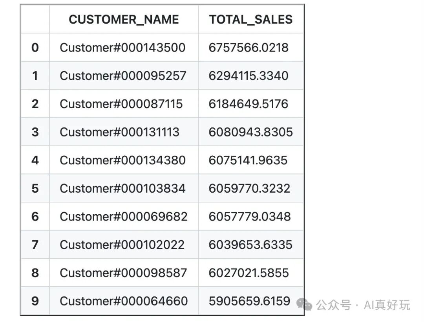
Task: Select the Customer#000131113 entry
Action: [119, 132]
